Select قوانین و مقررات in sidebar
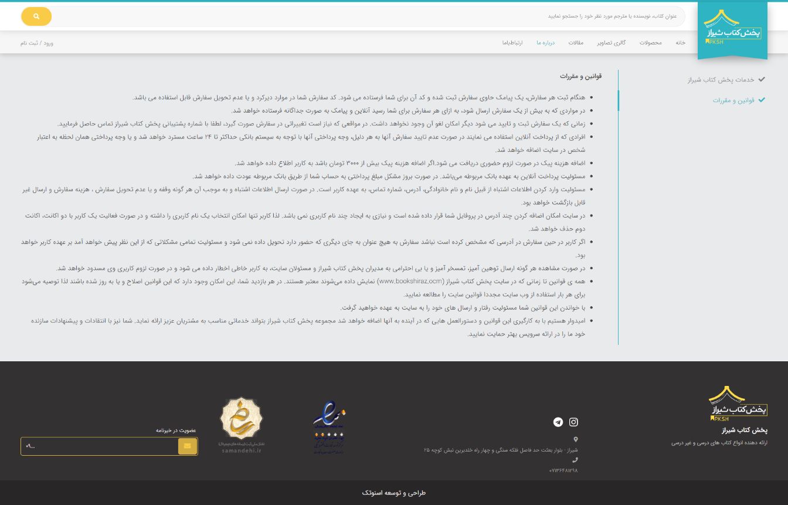 point(733,100)
